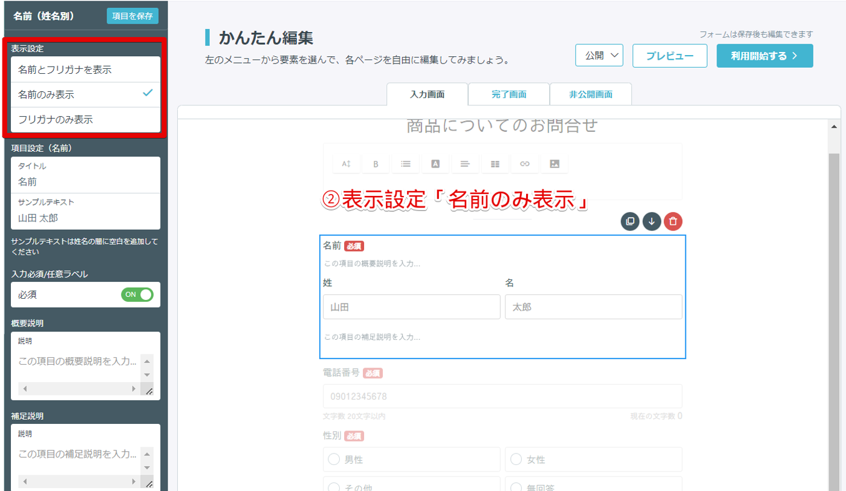Move the 名前 field down
846x491 pixels.
point(651,221)
